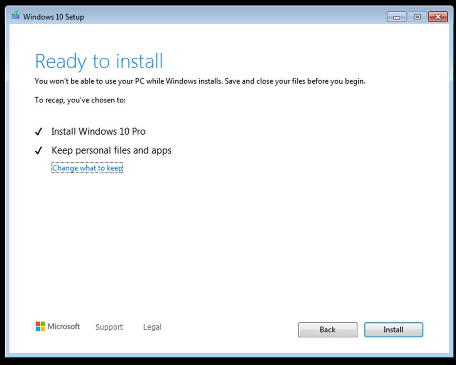
Task: Click the checkmark beside Keep personal files
Action: tap(38, 150)
